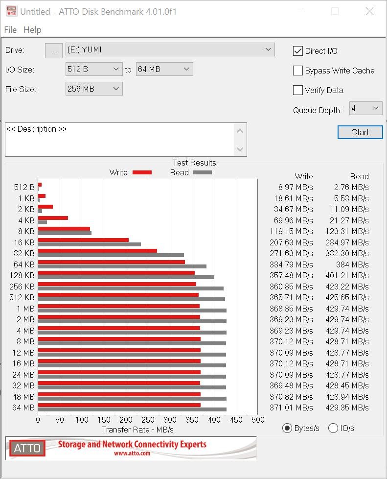Screen dimensions: 387x479
Task: Click the ATTO app icon in title bar
Action: 12,11
